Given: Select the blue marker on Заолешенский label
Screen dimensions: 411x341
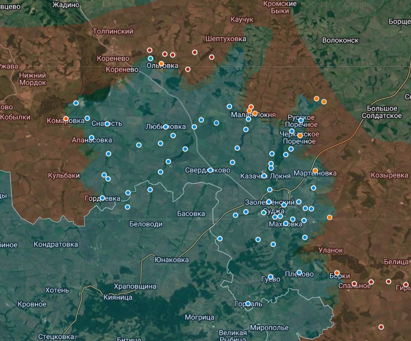Looking at the screenshot, I should (x=269, y=201).
